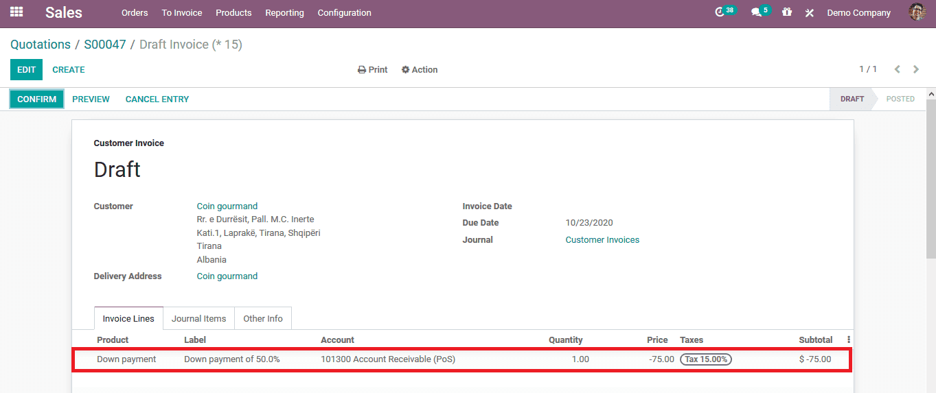This screenshot has width=936, height=393.
Task: Open user avatar menu
Action: coord(917,12)
